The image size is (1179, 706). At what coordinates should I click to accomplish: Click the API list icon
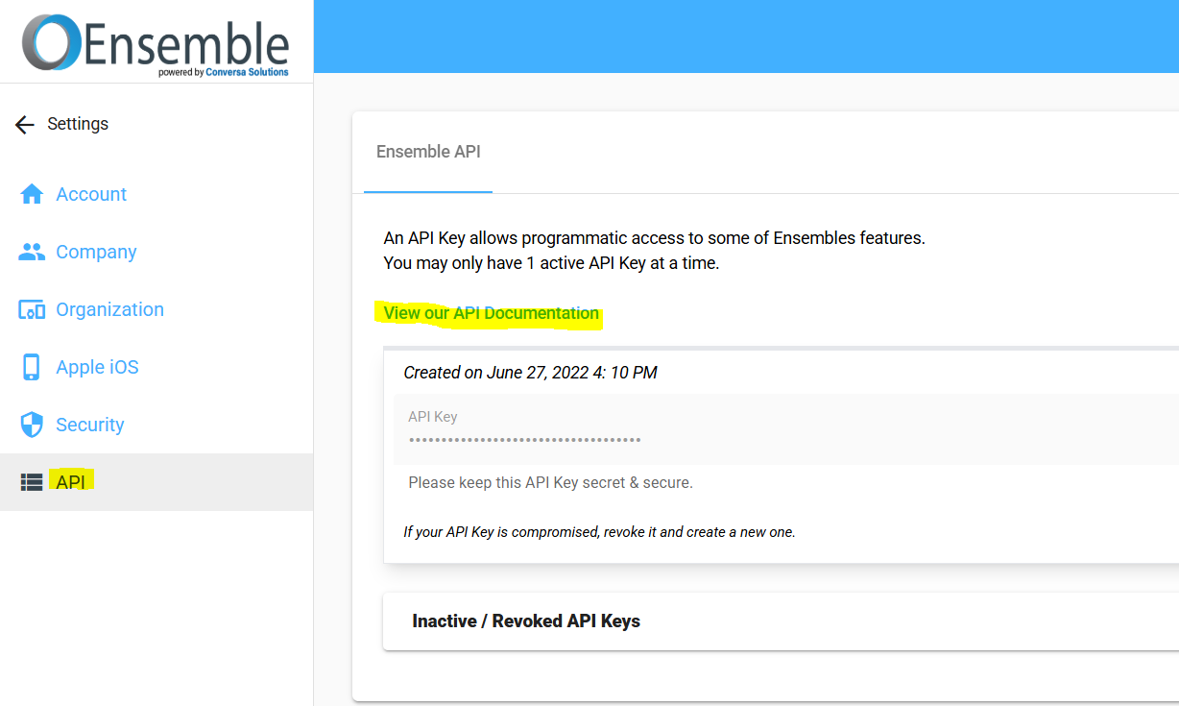point(32,482)
